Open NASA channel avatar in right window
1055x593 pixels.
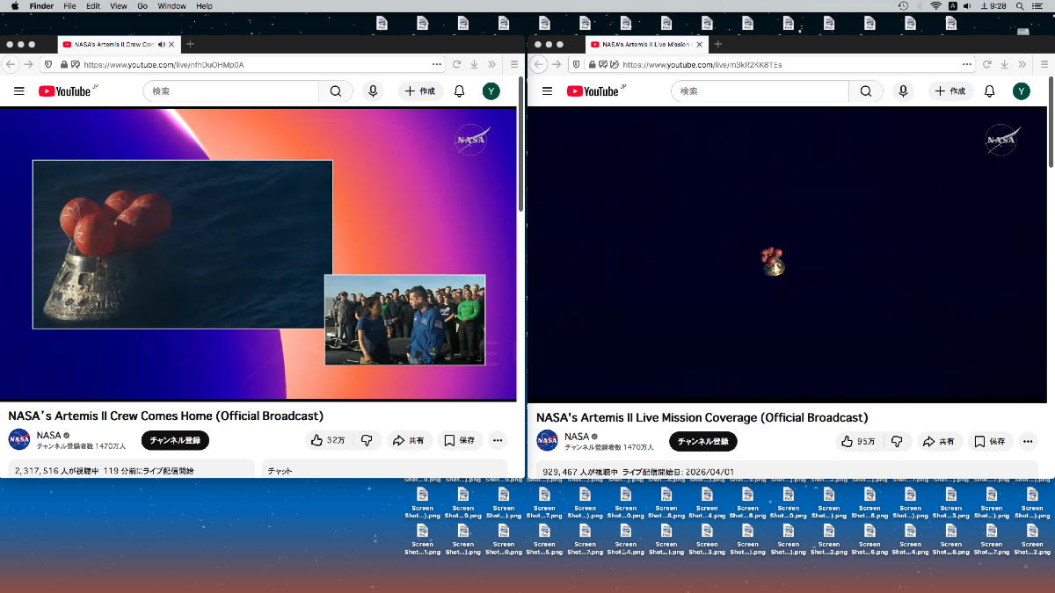[547, 440]
